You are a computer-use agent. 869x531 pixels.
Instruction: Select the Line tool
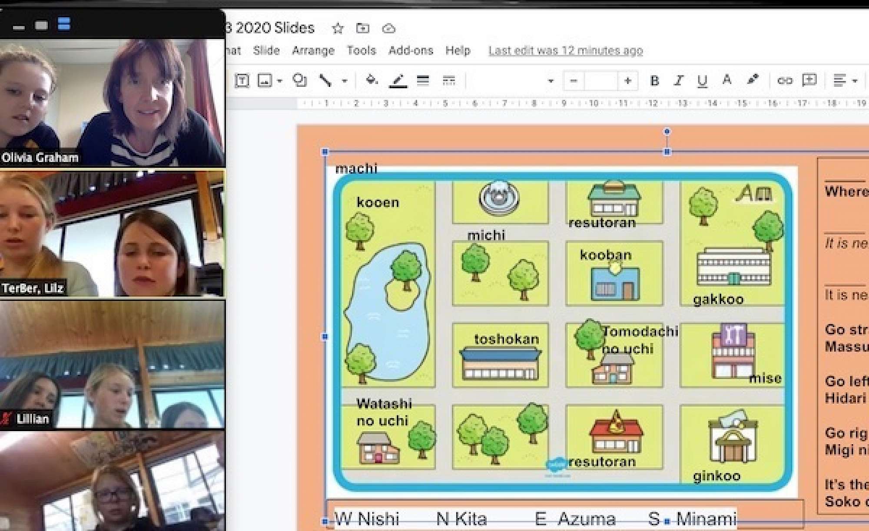[325, 81]
